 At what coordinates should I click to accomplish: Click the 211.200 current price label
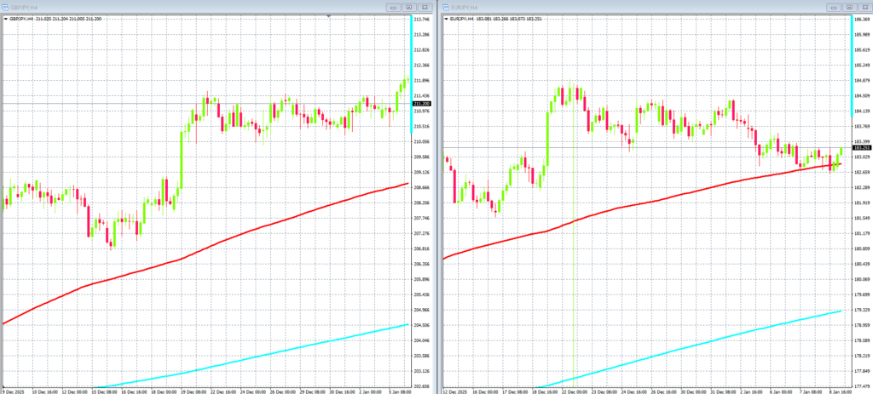421,104
